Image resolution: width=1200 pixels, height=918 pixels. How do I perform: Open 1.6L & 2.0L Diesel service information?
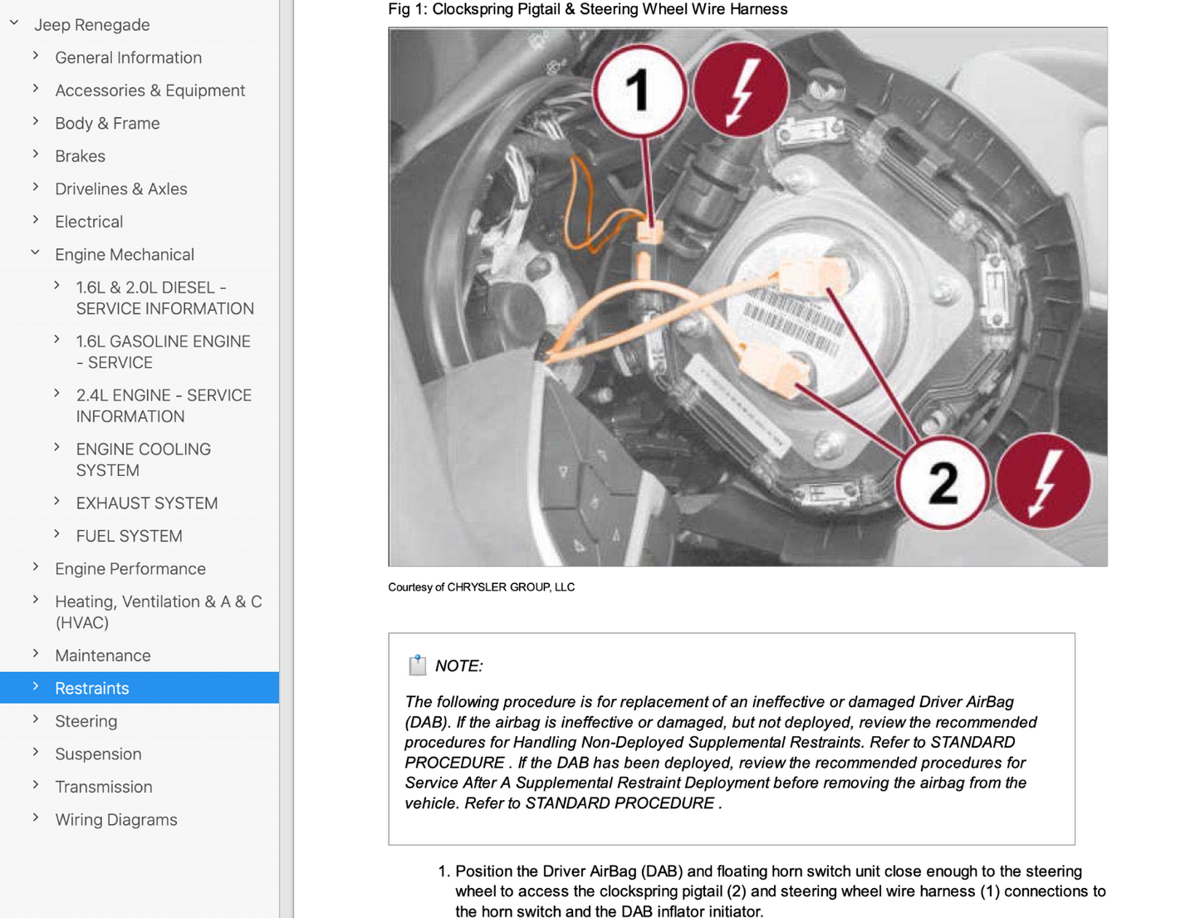click(x=164, y=298)
